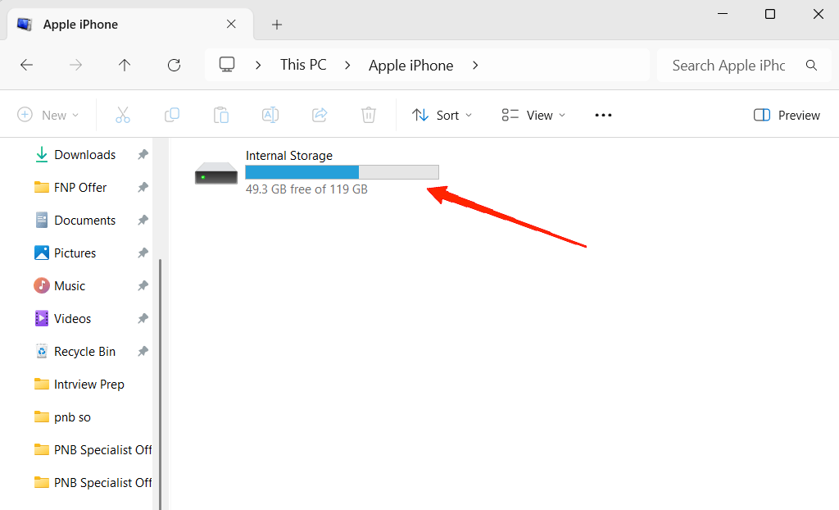Click the Cut scissors icon
This screenshot has height=510, width=839.
tap(123, 115)
